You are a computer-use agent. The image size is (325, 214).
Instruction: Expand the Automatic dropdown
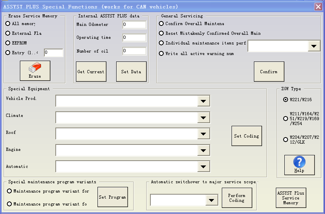[204, 167]
